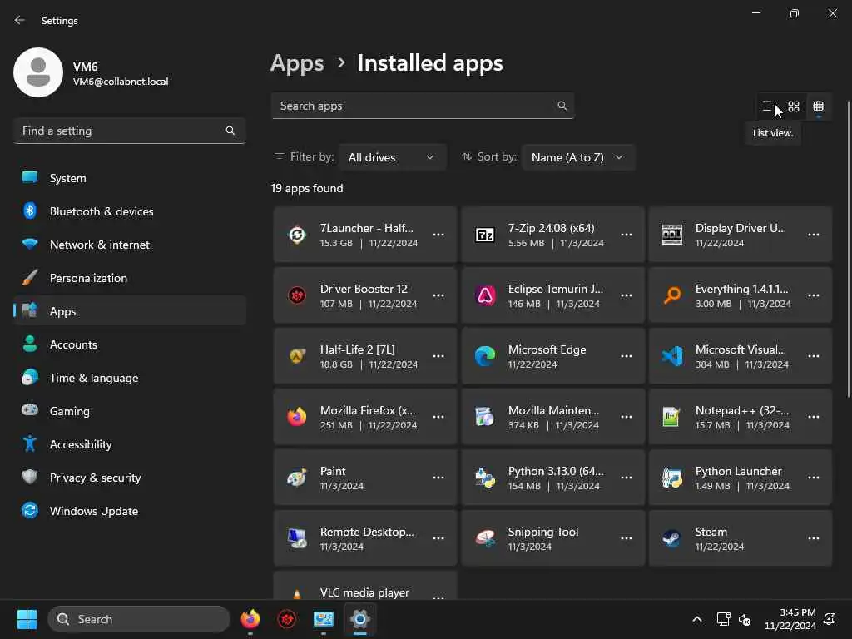Image resolution: width=852 pixels, height=639 pixels.
Task: Click the Snipping Tool app icon
Action: tap(485, 539)
